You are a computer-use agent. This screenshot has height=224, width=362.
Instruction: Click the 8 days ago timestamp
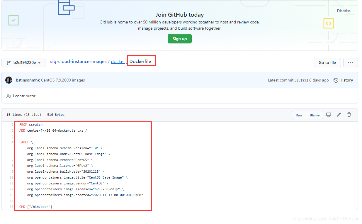pos(319,80)
